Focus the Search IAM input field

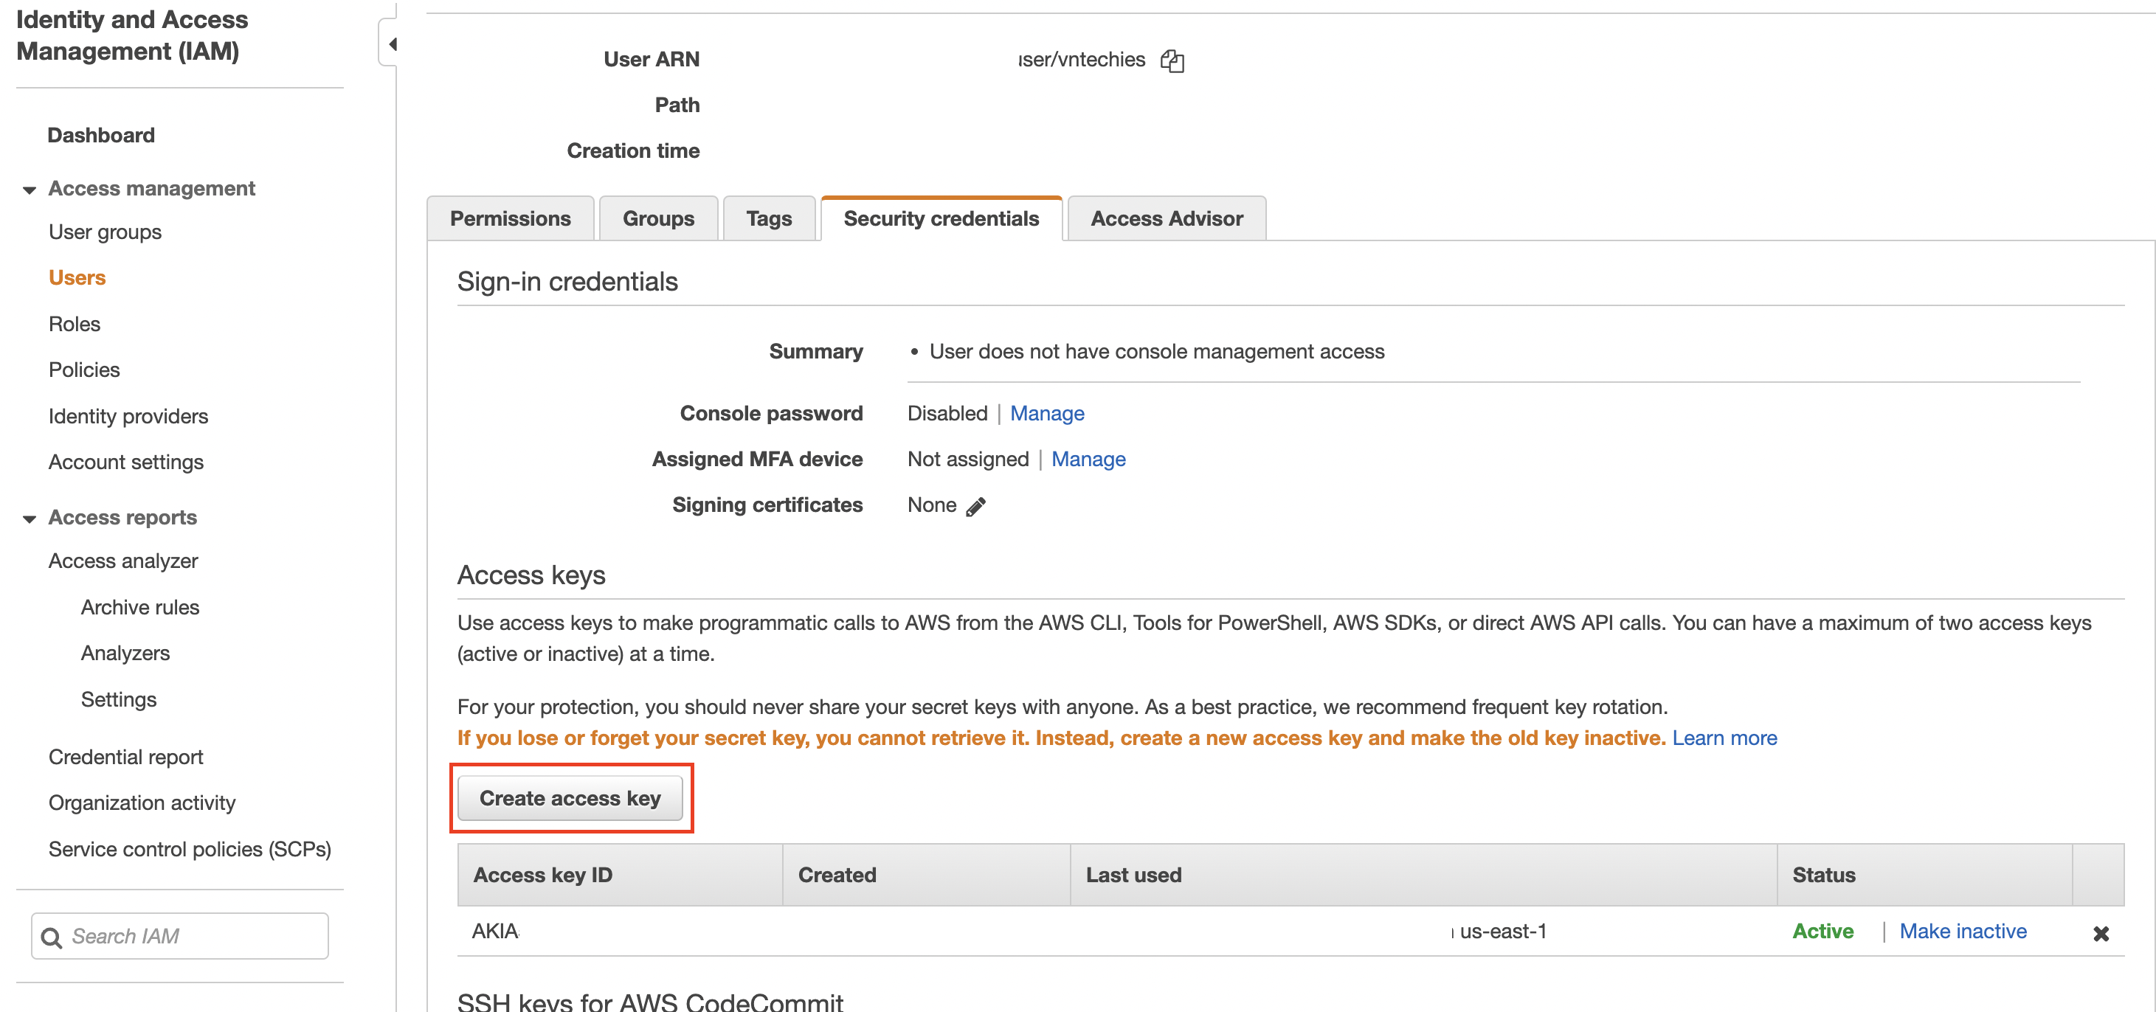click(x=193, y=936)
